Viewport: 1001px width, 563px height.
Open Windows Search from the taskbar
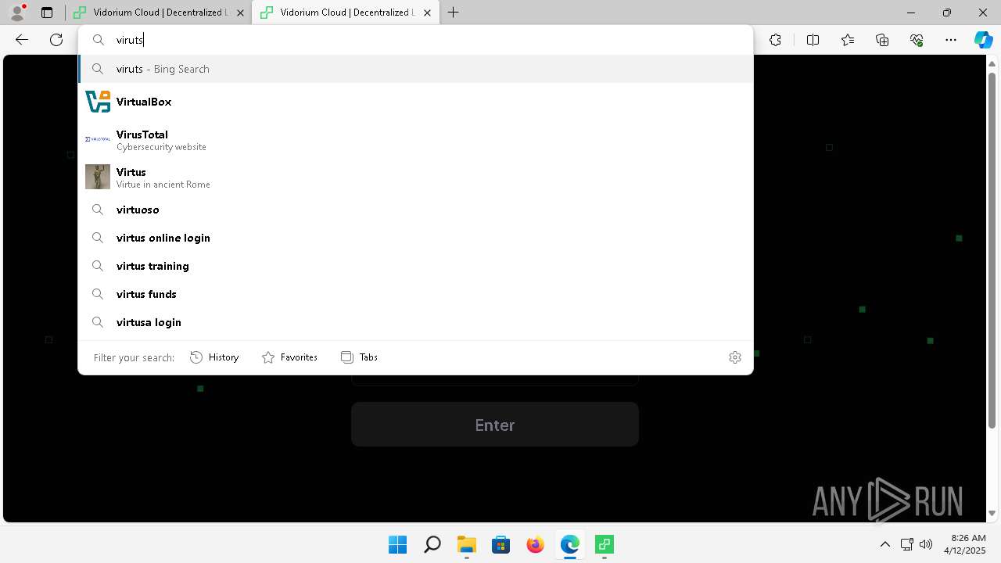coord(432,544)
